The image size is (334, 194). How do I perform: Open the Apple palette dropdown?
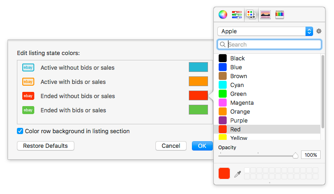[x=265, y=31]
